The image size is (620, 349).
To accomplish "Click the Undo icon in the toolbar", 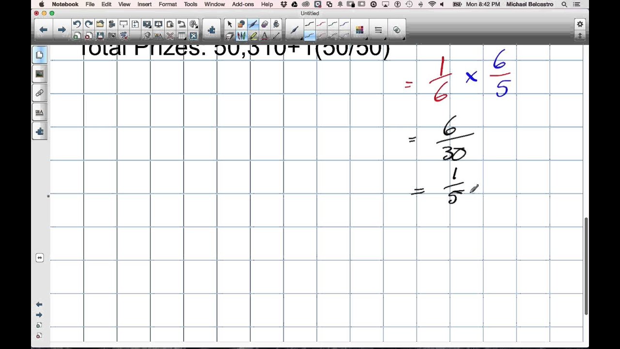I will click(77, 24).
